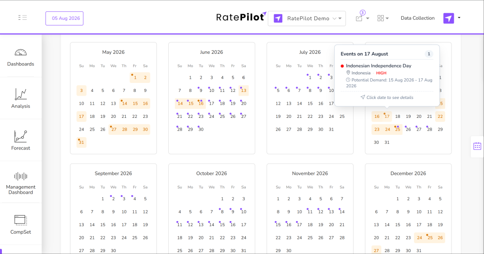
Task: Select November 11, 2026 date
Action: (310, 212)
